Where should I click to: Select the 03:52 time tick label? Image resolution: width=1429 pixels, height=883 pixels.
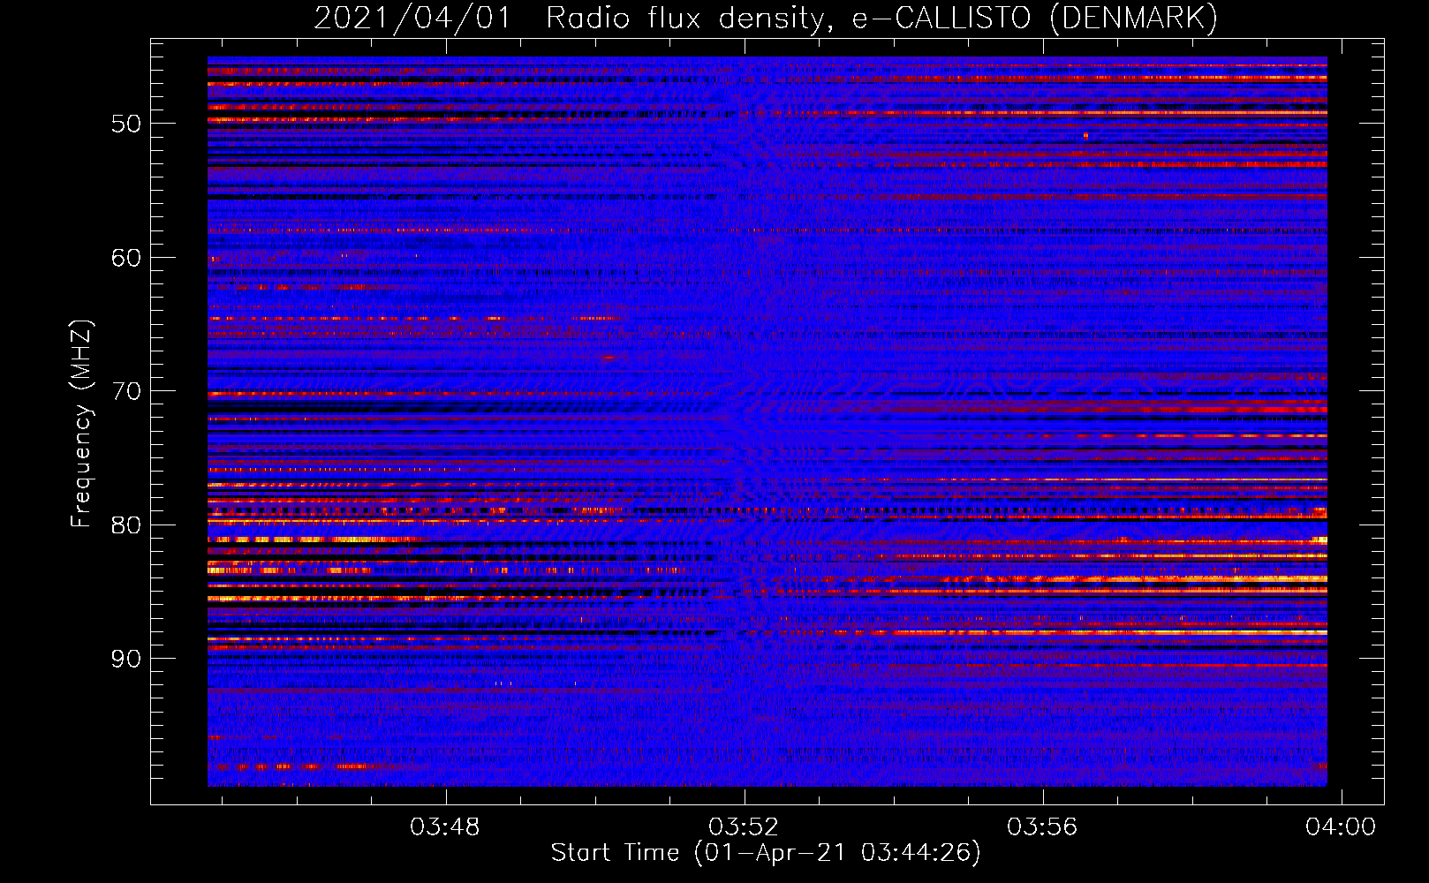pos(744,826)
